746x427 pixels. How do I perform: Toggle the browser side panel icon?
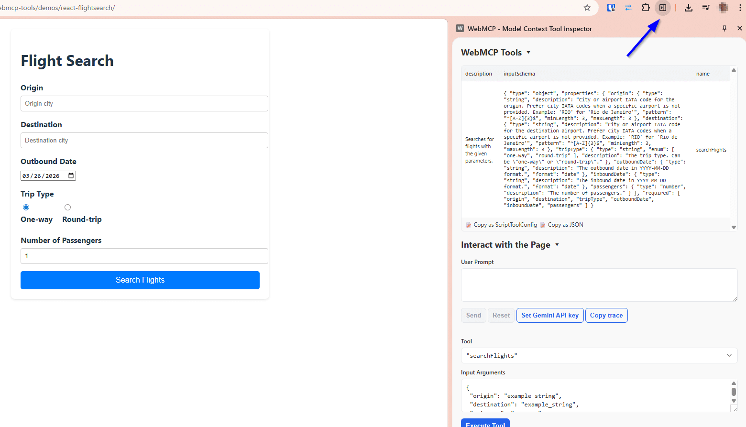[663, 8]
